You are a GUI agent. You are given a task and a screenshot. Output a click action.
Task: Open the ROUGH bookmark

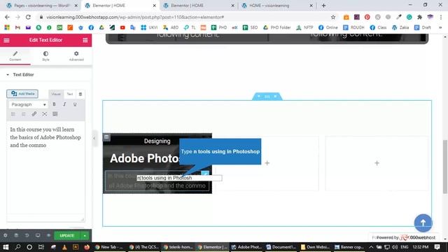click(353, 28)
